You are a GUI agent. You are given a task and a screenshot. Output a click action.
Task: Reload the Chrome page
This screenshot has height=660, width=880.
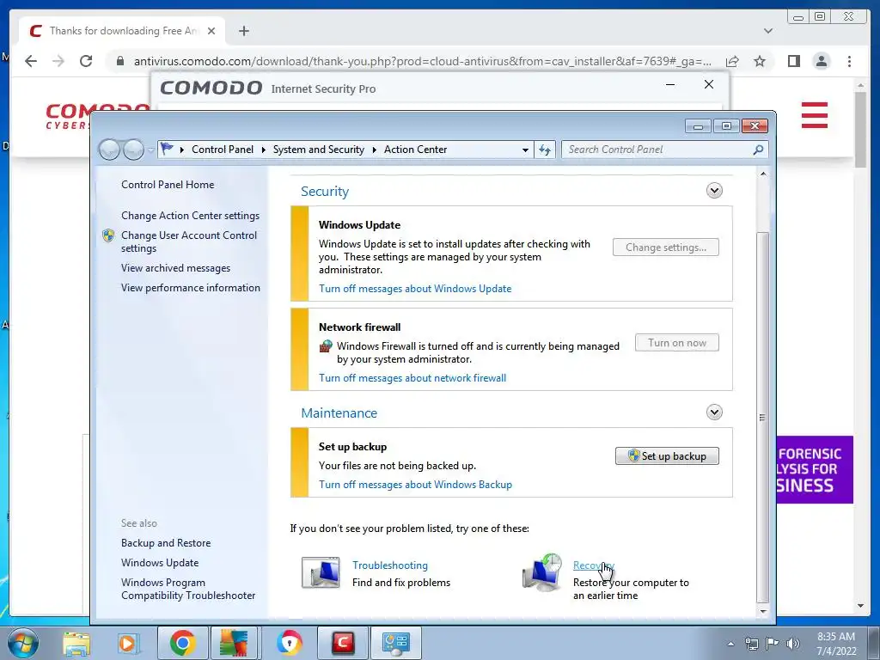pyautogui.click(x=86, y=61)
